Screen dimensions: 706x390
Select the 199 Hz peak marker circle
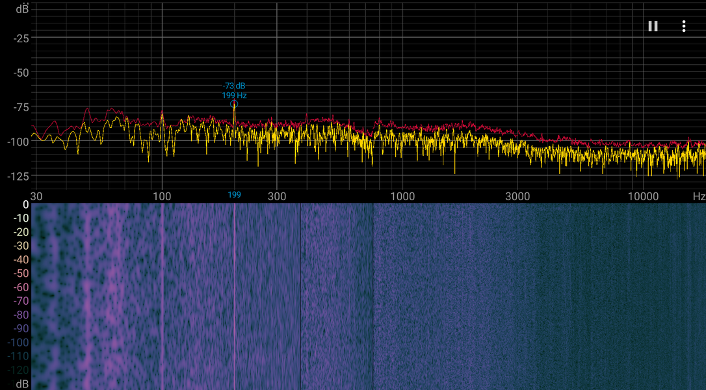tap(233, 105)
